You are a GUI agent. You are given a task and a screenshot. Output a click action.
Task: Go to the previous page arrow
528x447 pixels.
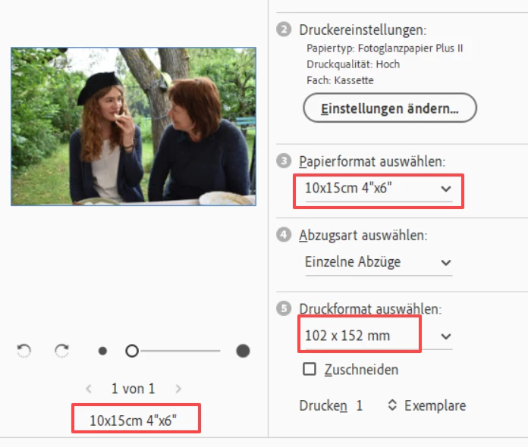point(89,389)
